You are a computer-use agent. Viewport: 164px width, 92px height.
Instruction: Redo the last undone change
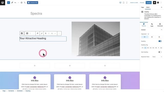(x=18, y=3)
